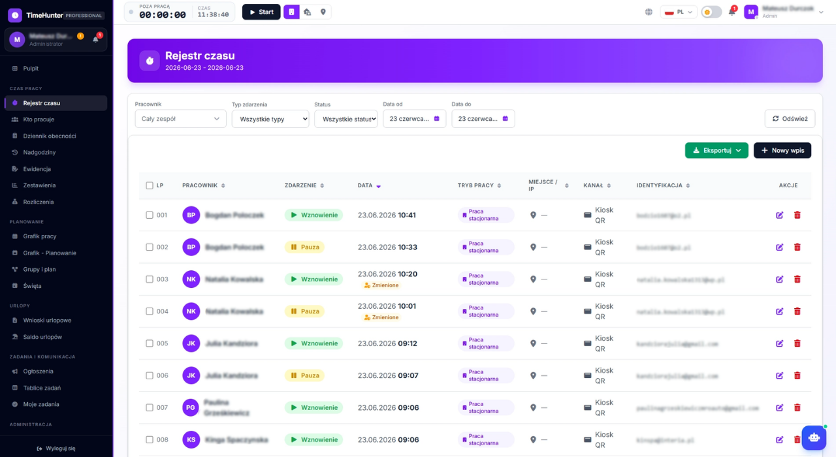Check the checkbox for row 007

pyautogui.click(x=150, y=407)
